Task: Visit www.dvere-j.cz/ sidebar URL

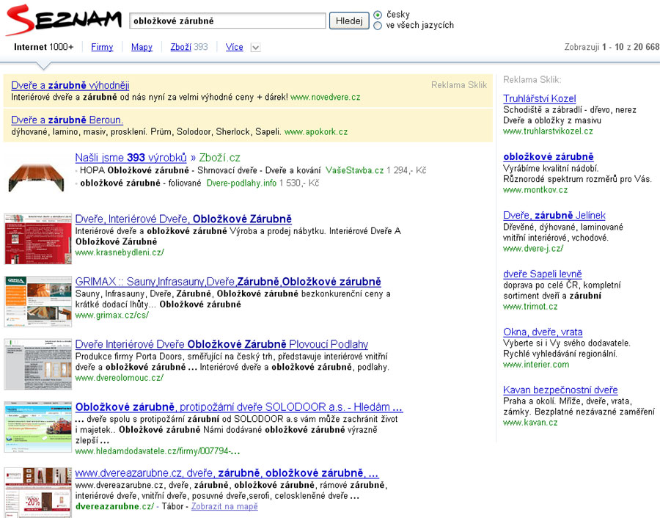Action: point(533,249)
